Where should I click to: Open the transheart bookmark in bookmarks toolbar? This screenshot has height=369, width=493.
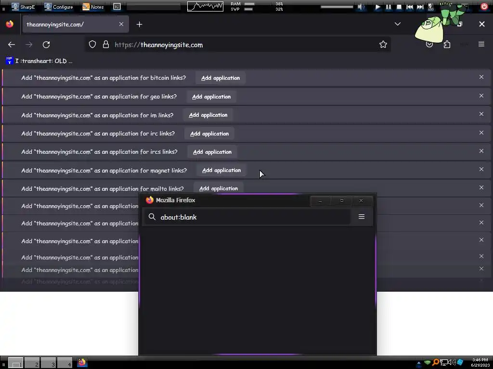[x=39, y=61]
